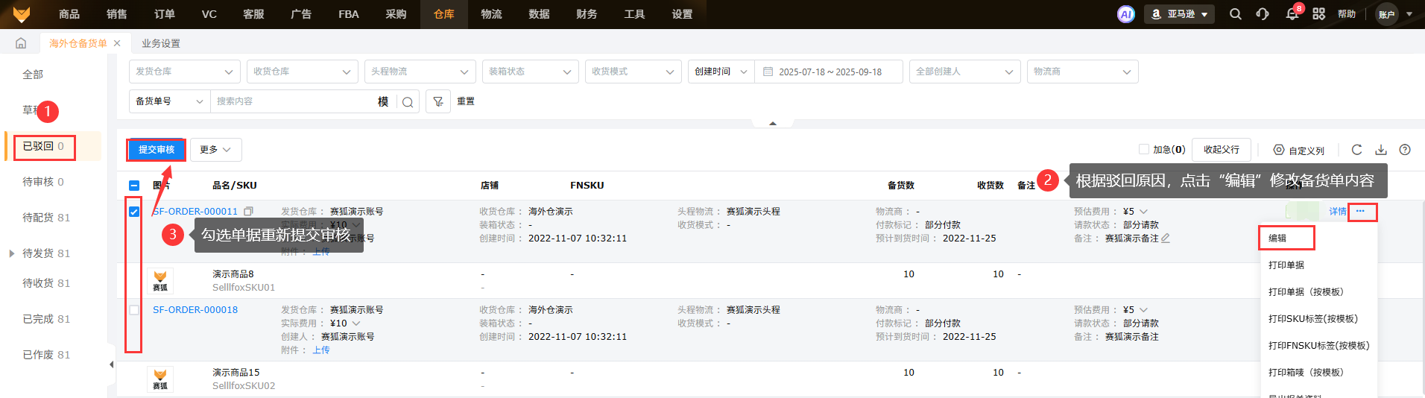Expand the 更多 button menu
This screenshot has height=398, width=1425.
tap(216, 150)
